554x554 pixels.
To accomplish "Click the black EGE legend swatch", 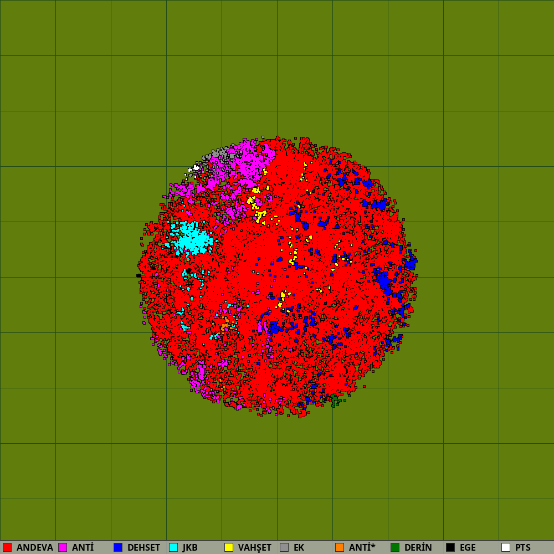I will [x=450, y=547].
